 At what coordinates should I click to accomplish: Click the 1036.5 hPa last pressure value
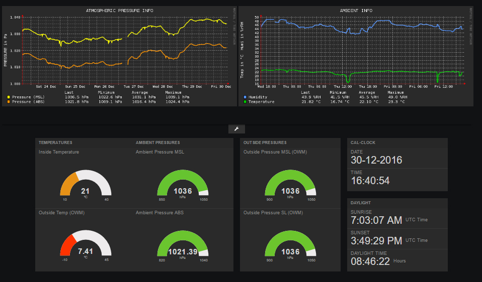[76, 97]
